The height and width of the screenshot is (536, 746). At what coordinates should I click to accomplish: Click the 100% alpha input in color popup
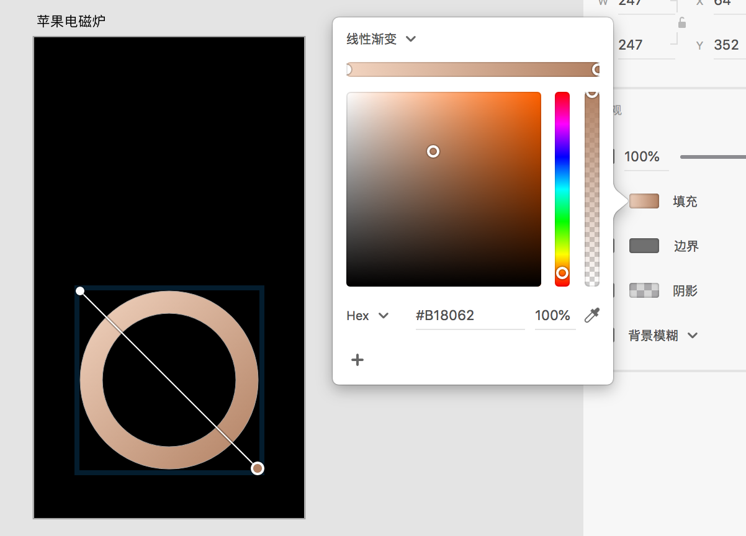pyautogui.click(x=554, y=316)
